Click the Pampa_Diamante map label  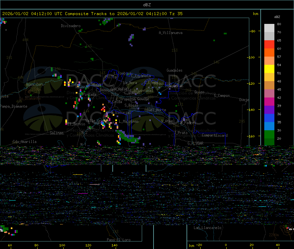click(x=13, y=106)
